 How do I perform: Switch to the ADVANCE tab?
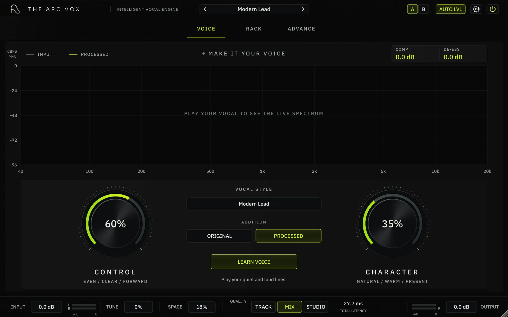(301, 29)
